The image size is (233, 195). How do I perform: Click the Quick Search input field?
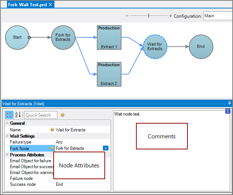(41, 115)
